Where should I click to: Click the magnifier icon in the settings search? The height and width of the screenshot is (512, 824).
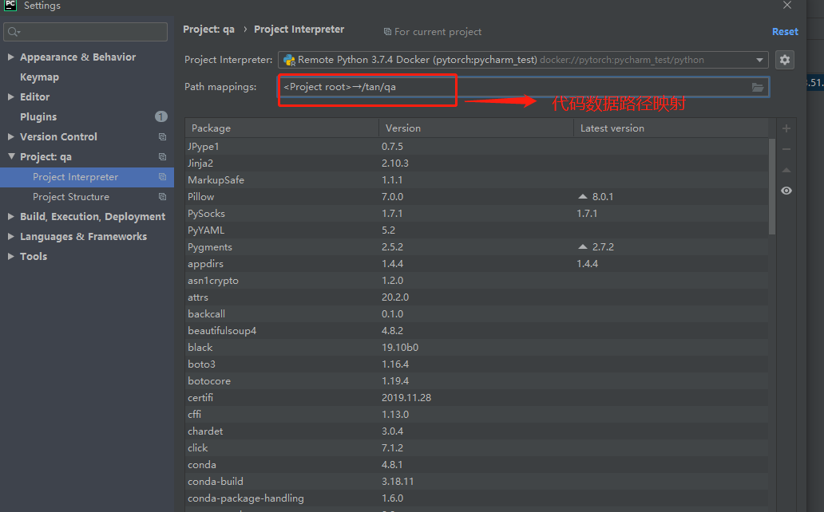click(x=14, y=31)
